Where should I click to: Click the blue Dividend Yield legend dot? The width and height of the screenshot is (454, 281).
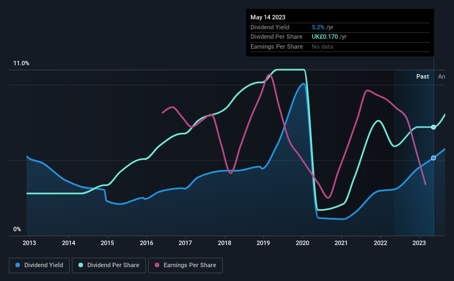(x=18, y=265)
